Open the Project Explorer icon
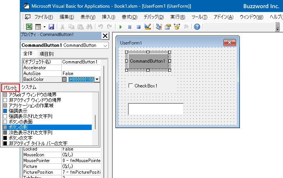The height and width of the screenshot is (178, 283). (159, 27)
